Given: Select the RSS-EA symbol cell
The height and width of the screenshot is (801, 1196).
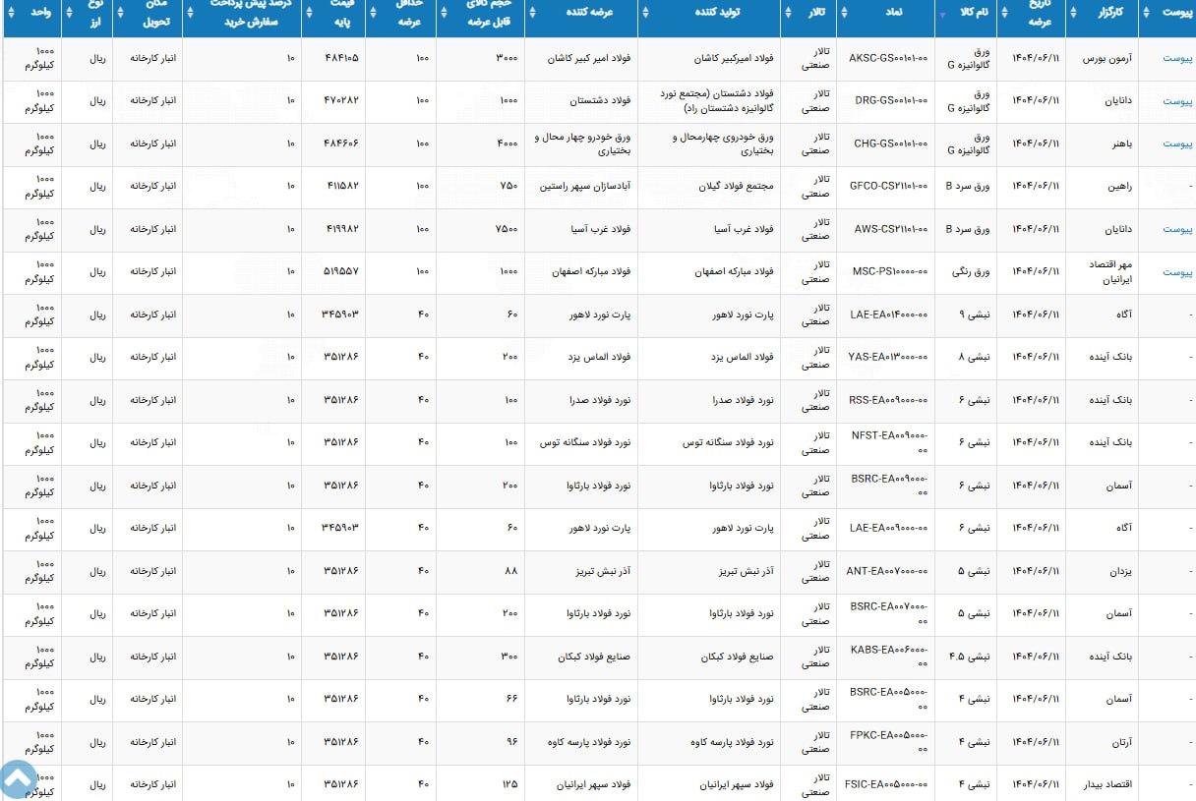Looking at the screenshot, I should [x=888, y=400].
